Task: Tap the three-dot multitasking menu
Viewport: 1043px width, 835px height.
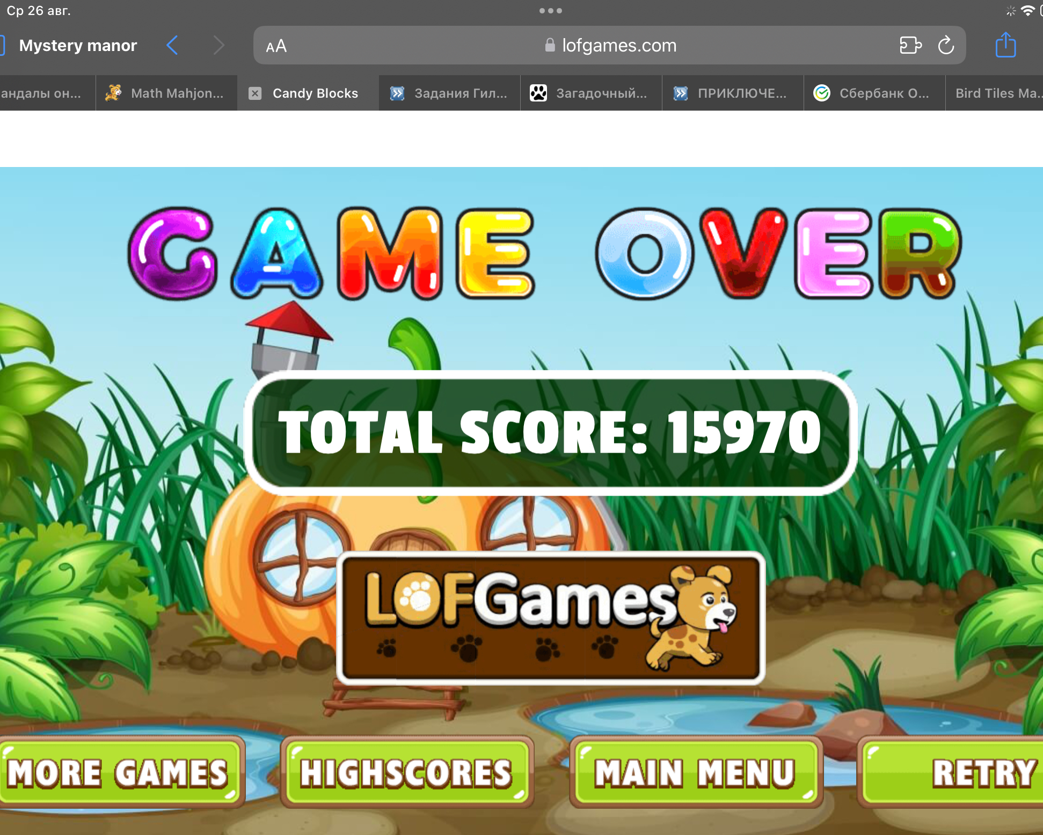Action: [x=551, y=11]
